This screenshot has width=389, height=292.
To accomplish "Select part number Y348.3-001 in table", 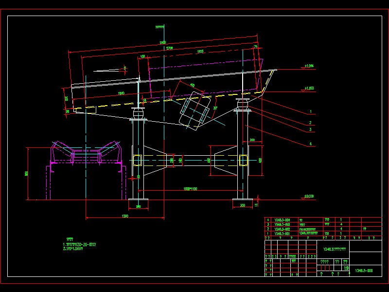I will [282, 234].
